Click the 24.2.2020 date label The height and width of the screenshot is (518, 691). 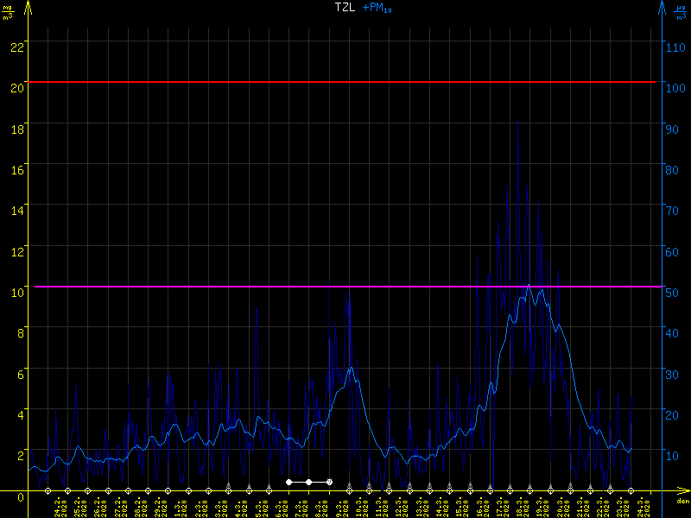click(58, 504)
